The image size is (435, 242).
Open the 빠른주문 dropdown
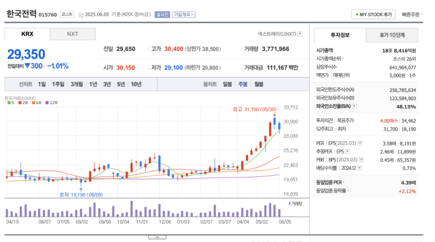pos(412,15)
